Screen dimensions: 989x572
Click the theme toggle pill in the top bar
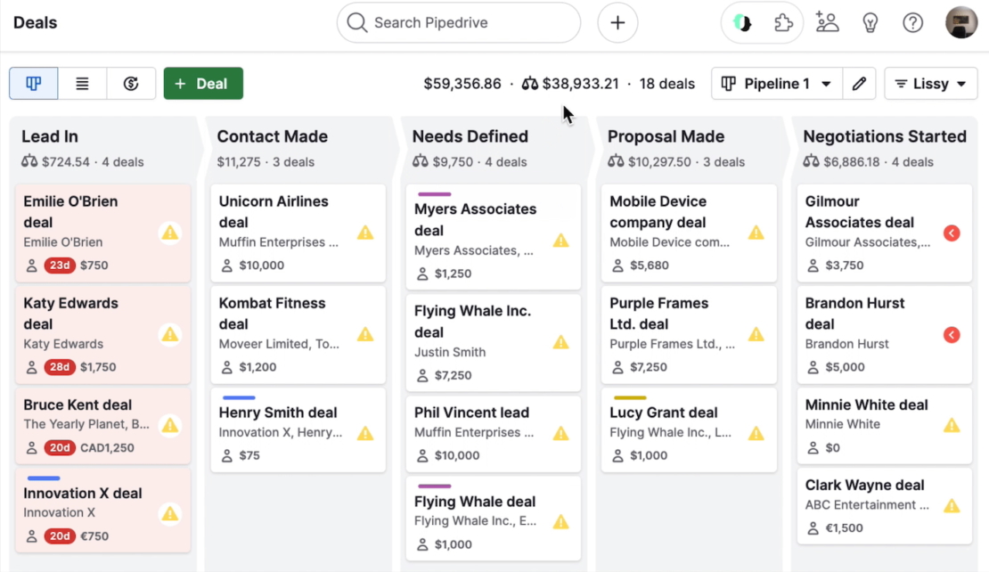(x=742, y=22)
